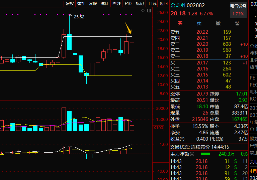Click the tallest red volume bar

64,119
